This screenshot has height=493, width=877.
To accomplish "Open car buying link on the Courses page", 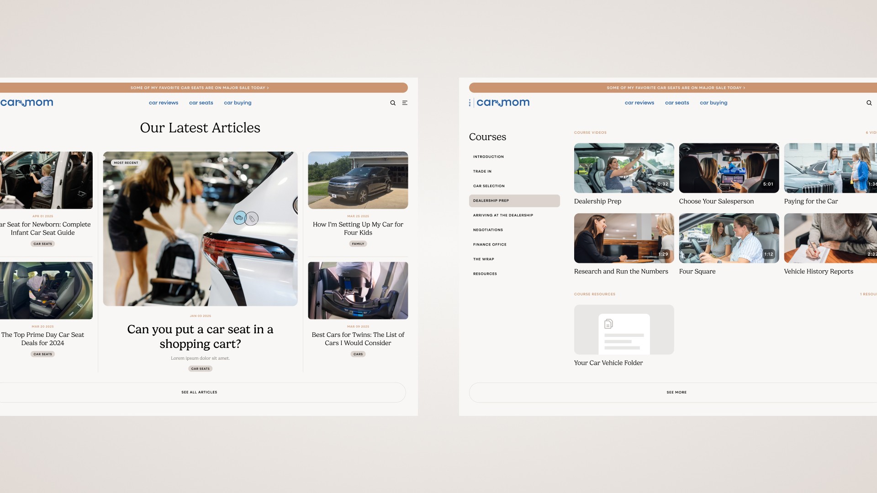I will (x=713, y=103).
